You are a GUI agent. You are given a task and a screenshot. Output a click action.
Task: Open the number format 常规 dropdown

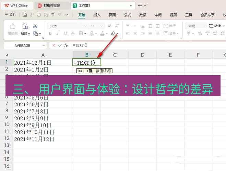pos(204,26)
